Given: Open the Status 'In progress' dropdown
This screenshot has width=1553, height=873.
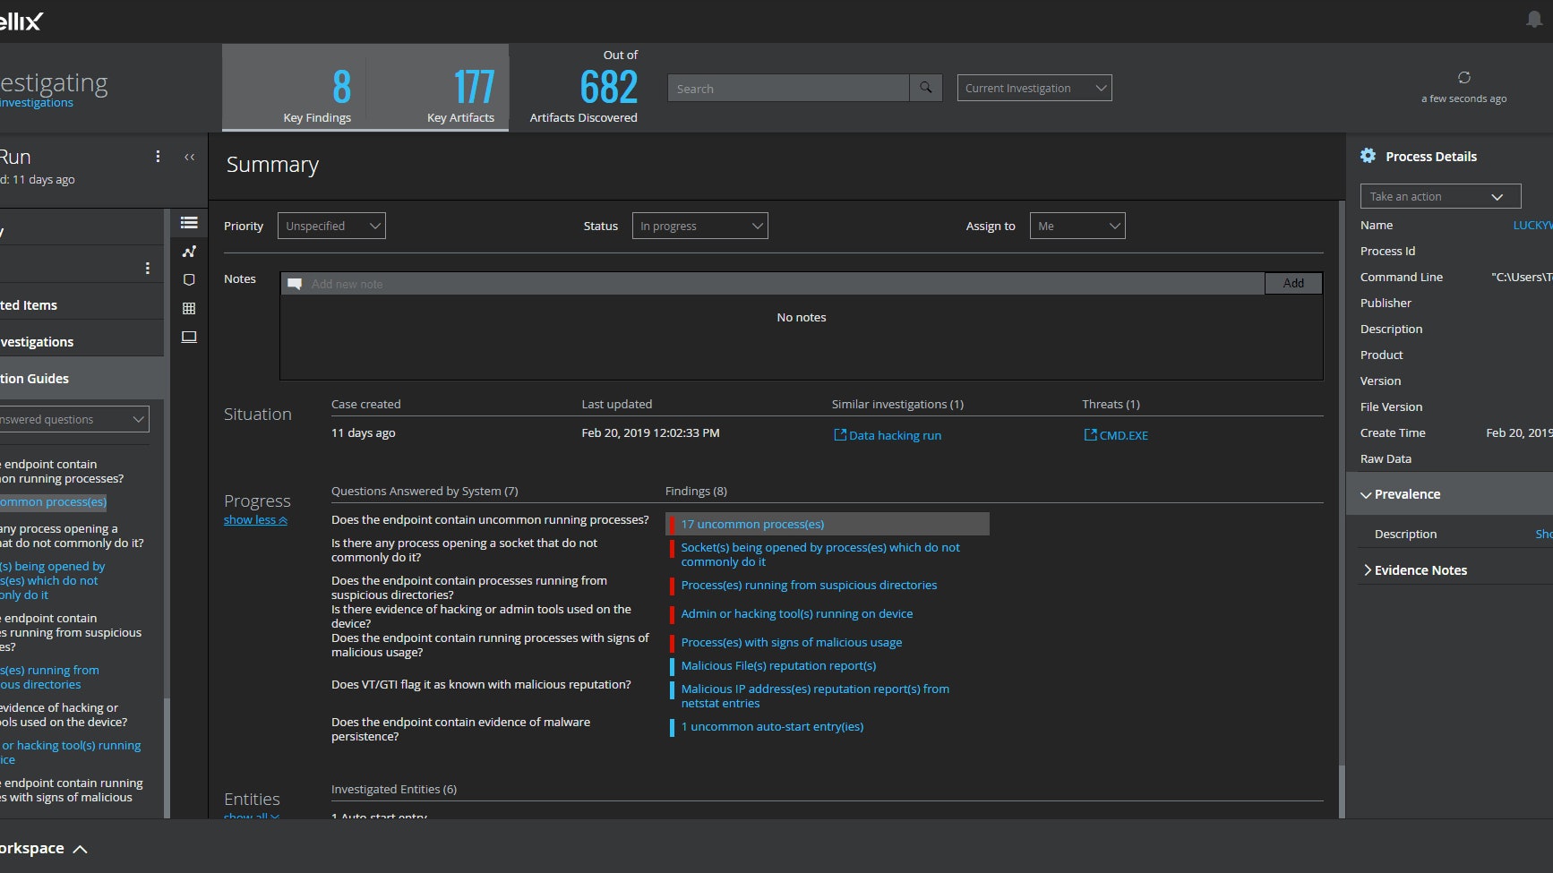Looking at the screenshot, I should coord(699,226).
